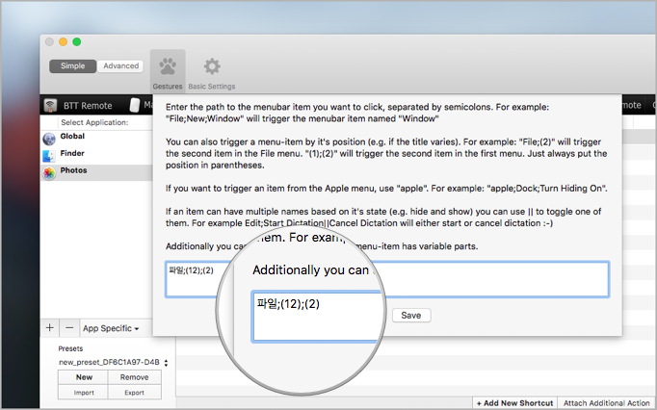Click the Select Application header
This screenshot has height=410, width=657.
click(x=94, y=122)
